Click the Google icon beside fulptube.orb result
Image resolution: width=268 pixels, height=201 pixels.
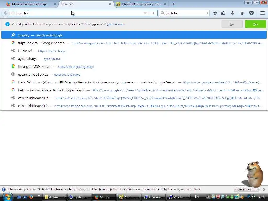pyautogui.click(x=13, y=43)
